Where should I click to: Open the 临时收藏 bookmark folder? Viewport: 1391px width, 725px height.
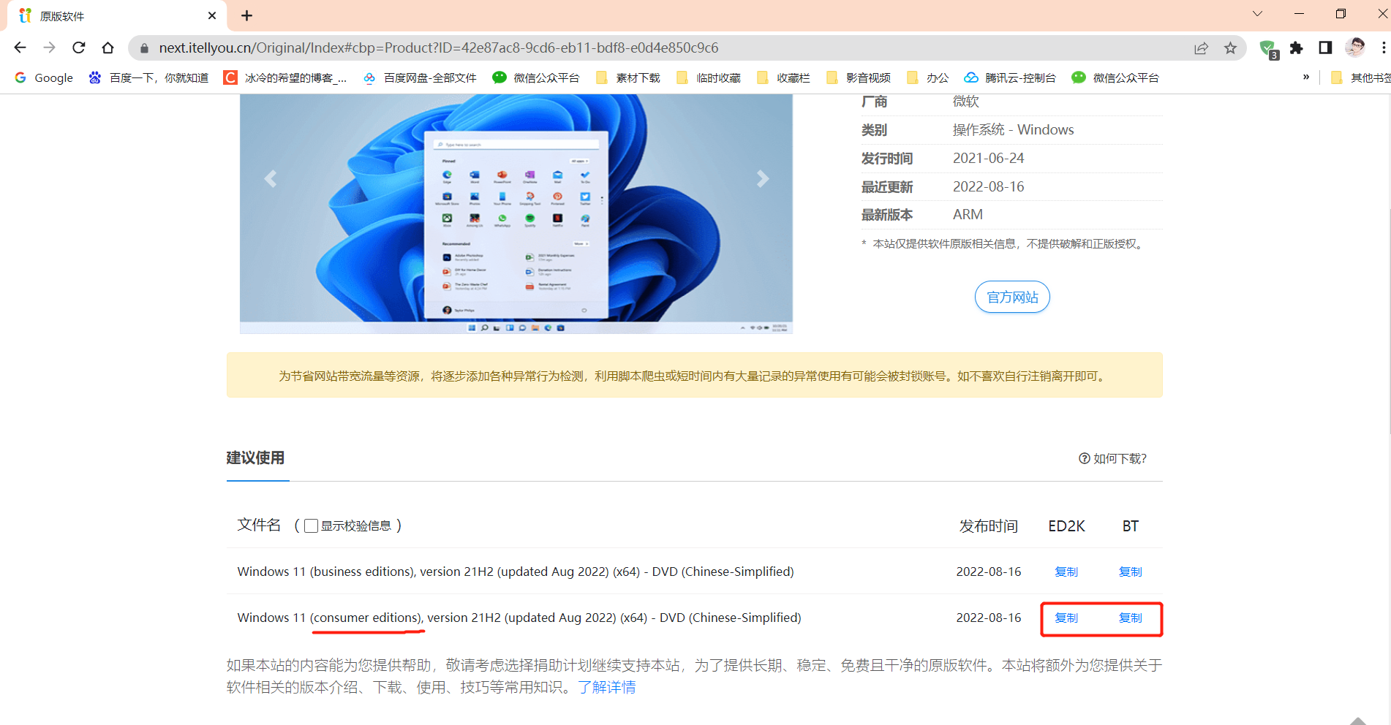[x=709, y=77]
